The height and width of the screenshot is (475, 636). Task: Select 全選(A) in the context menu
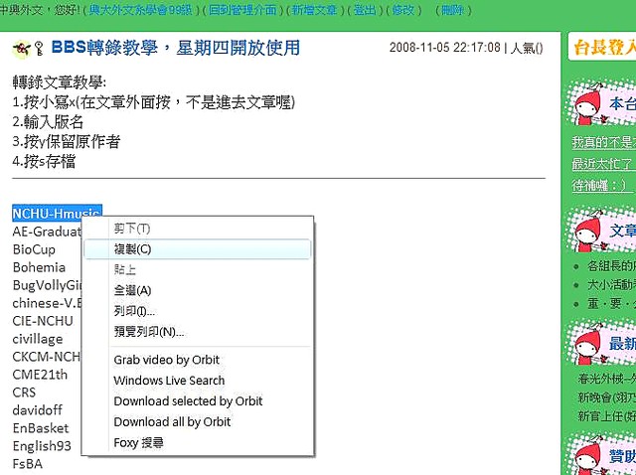click(x=132, y=290)
